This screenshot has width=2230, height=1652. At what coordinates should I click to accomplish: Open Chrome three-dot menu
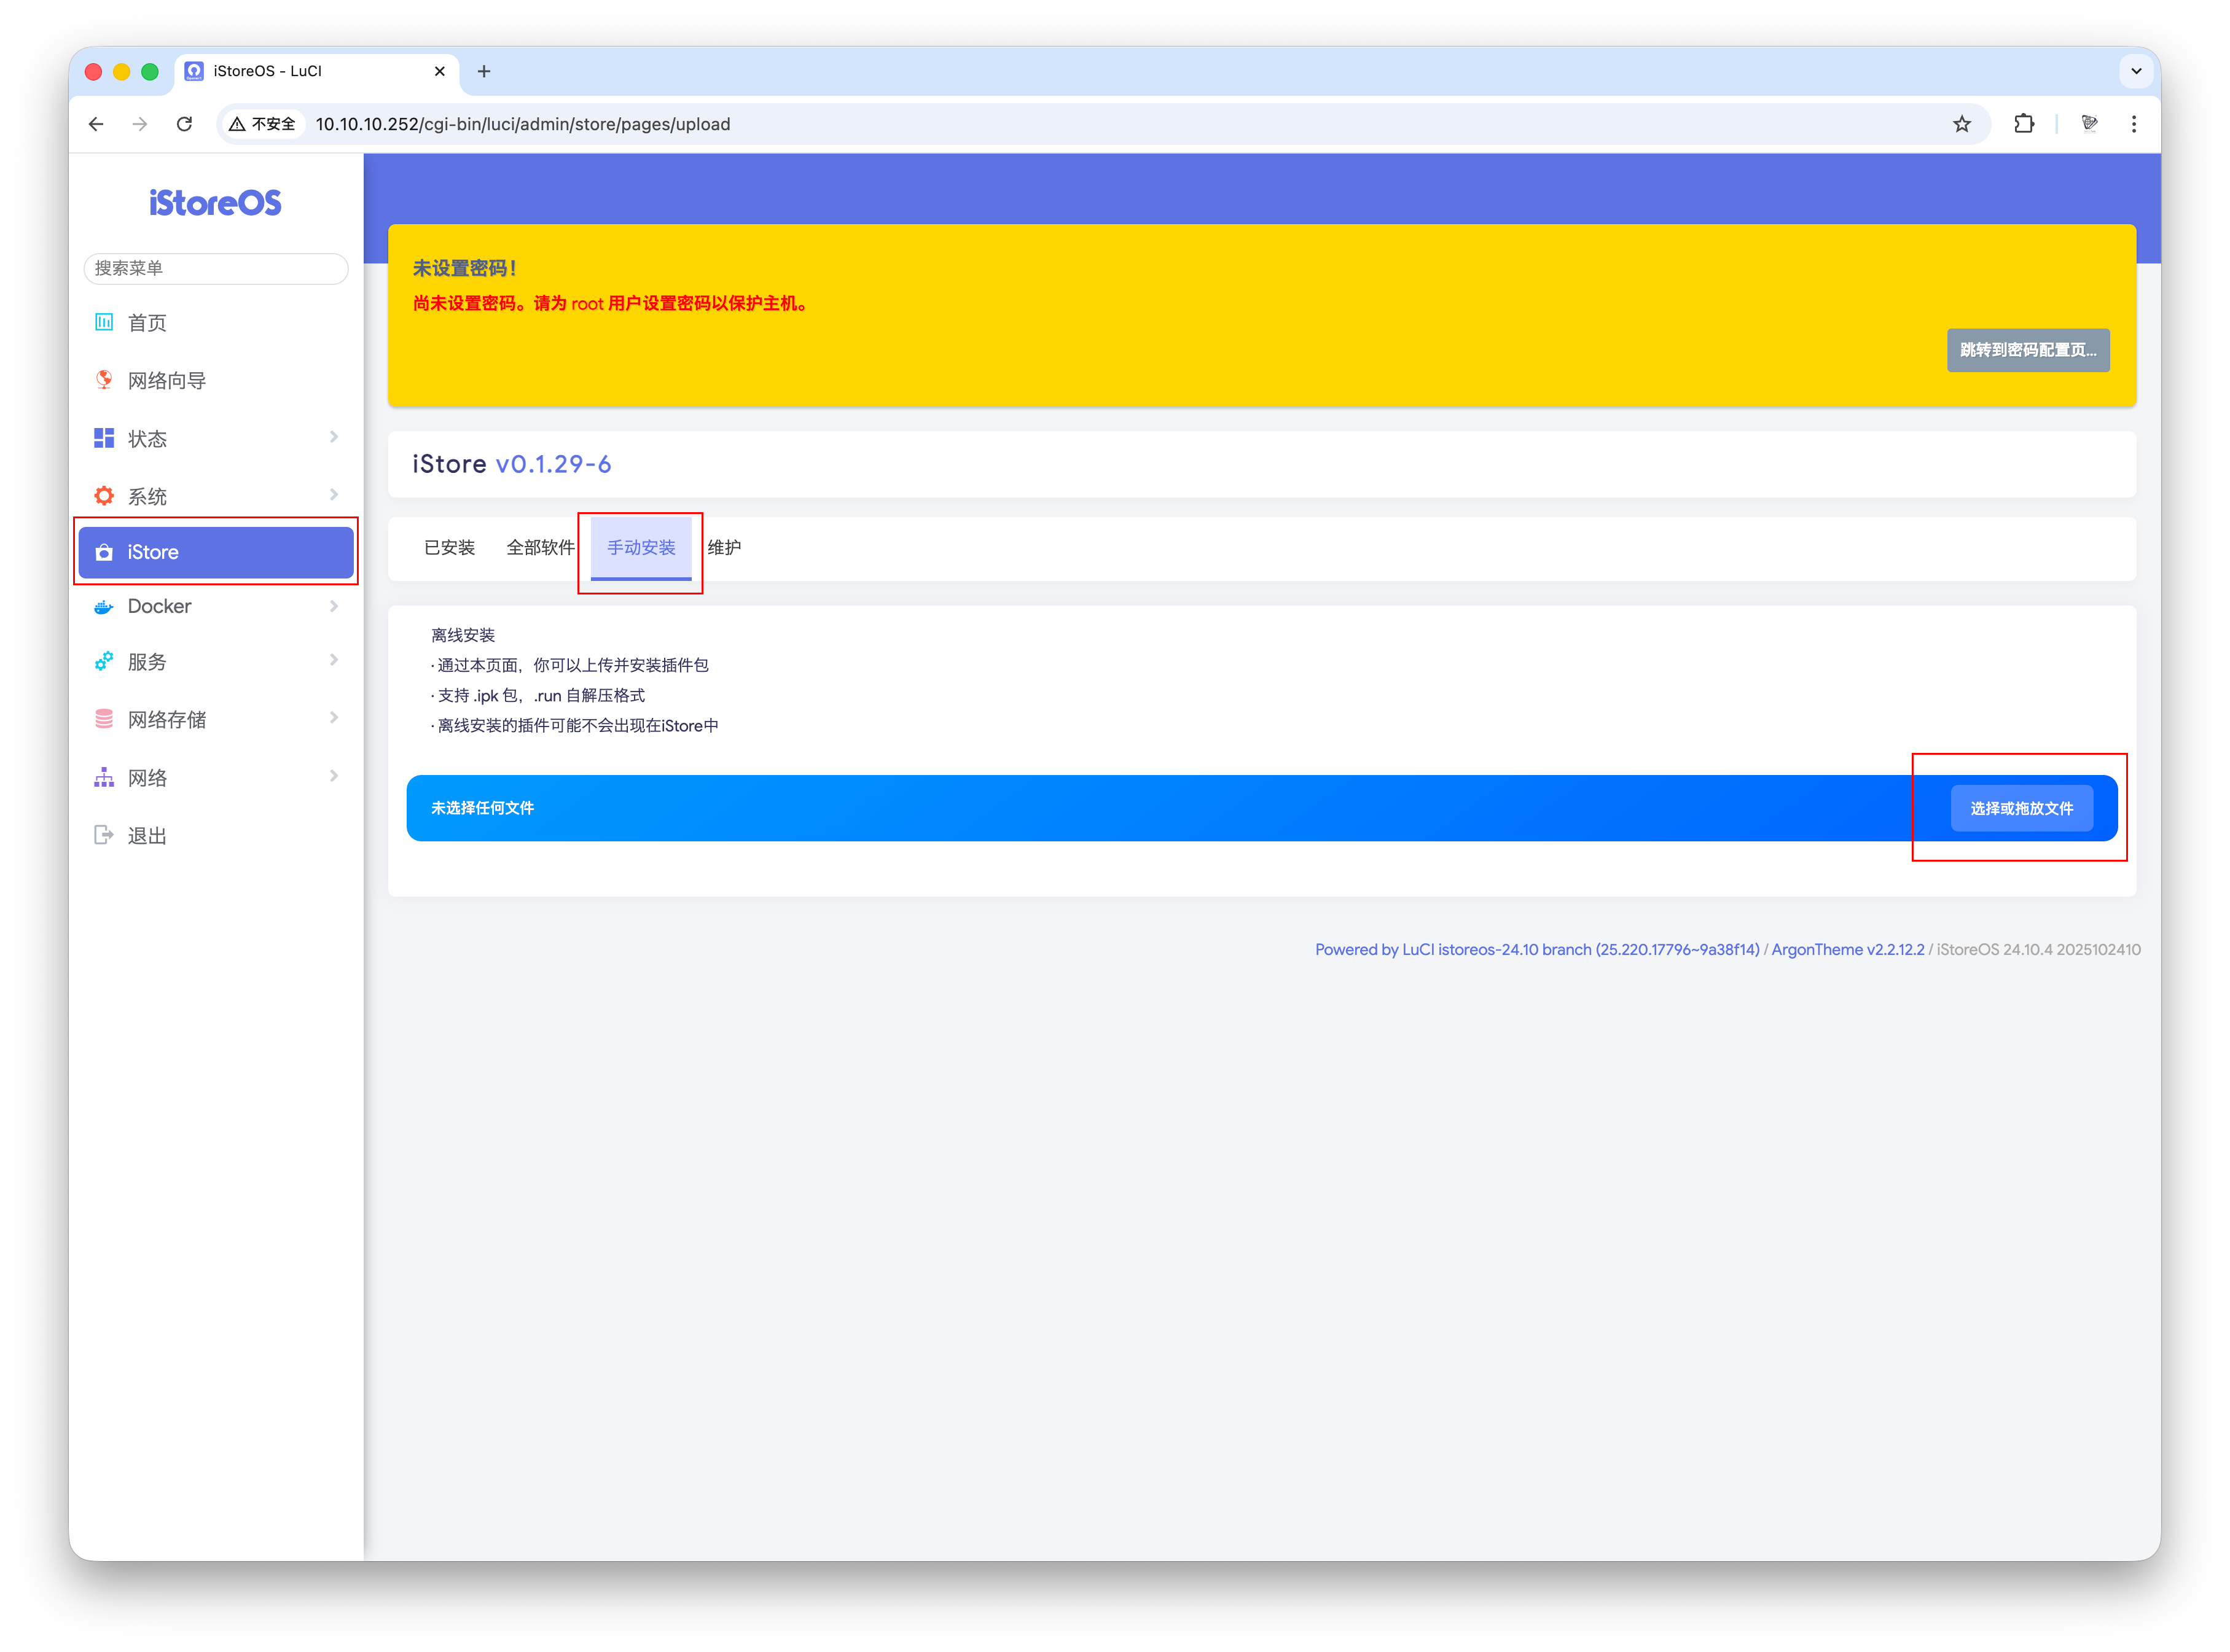tap(2133, 124)
